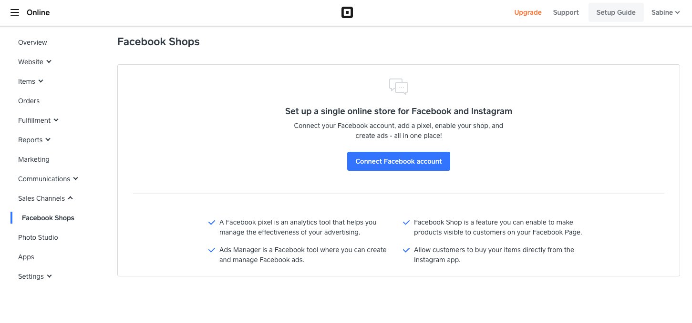
Task: Select Facebook Shops in the sidebar
Action: pyautogui.click(x=48, y=217)
